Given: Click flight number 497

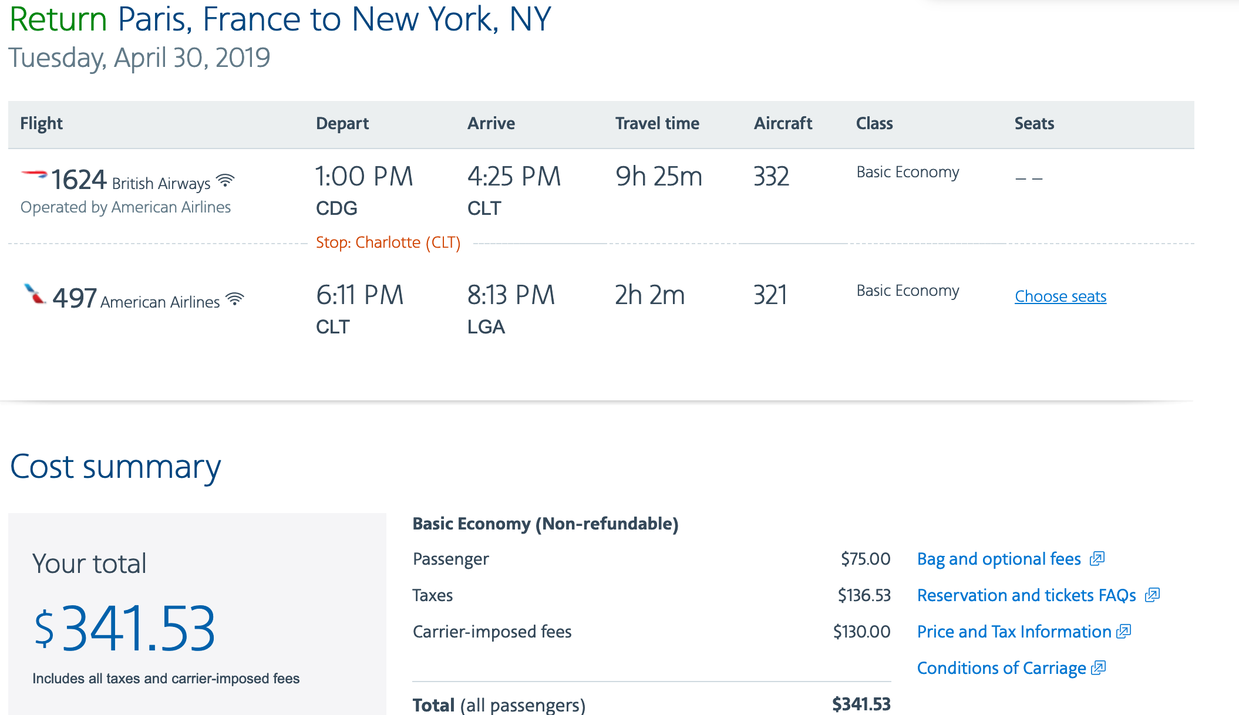Looking at the screenshot, I should pos(75,298).
